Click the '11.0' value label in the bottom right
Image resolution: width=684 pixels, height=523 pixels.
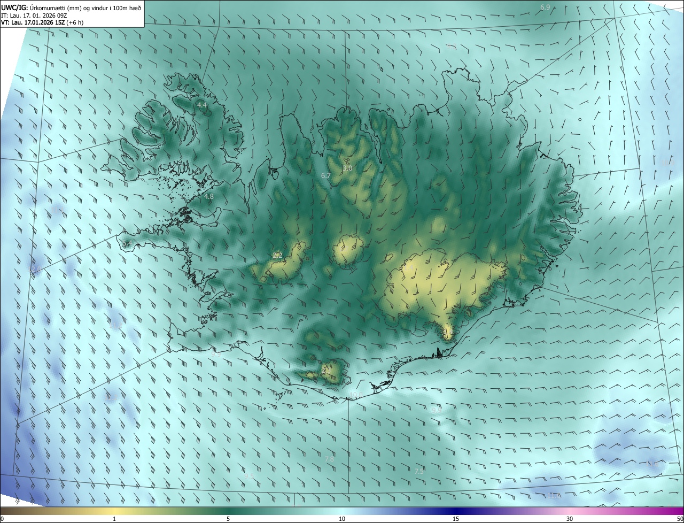pyautogui.click(x=555, y=496)
